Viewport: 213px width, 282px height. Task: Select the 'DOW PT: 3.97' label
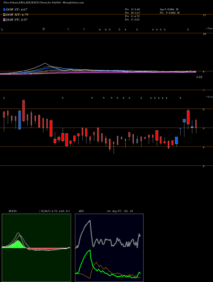17,20
